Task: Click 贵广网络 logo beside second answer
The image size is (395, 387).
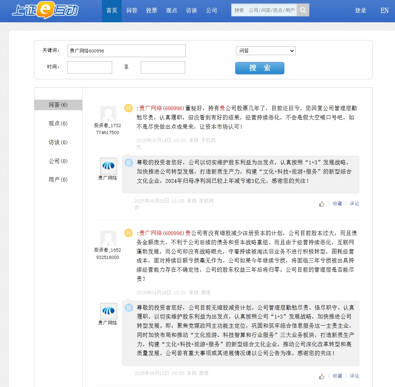Action: pos(109,311)
